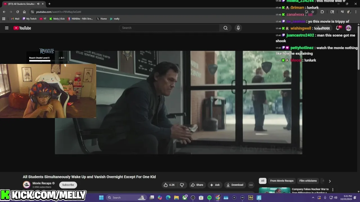
Task: Open the NBABite bookmark
Action: click(80, 19)
